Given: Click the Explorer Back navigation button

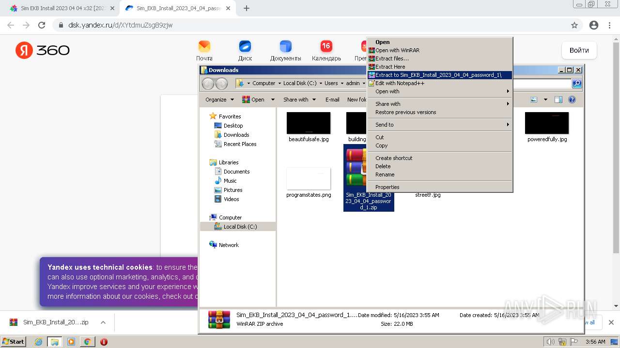Looking at the screenshot, I should pos(208,84).
